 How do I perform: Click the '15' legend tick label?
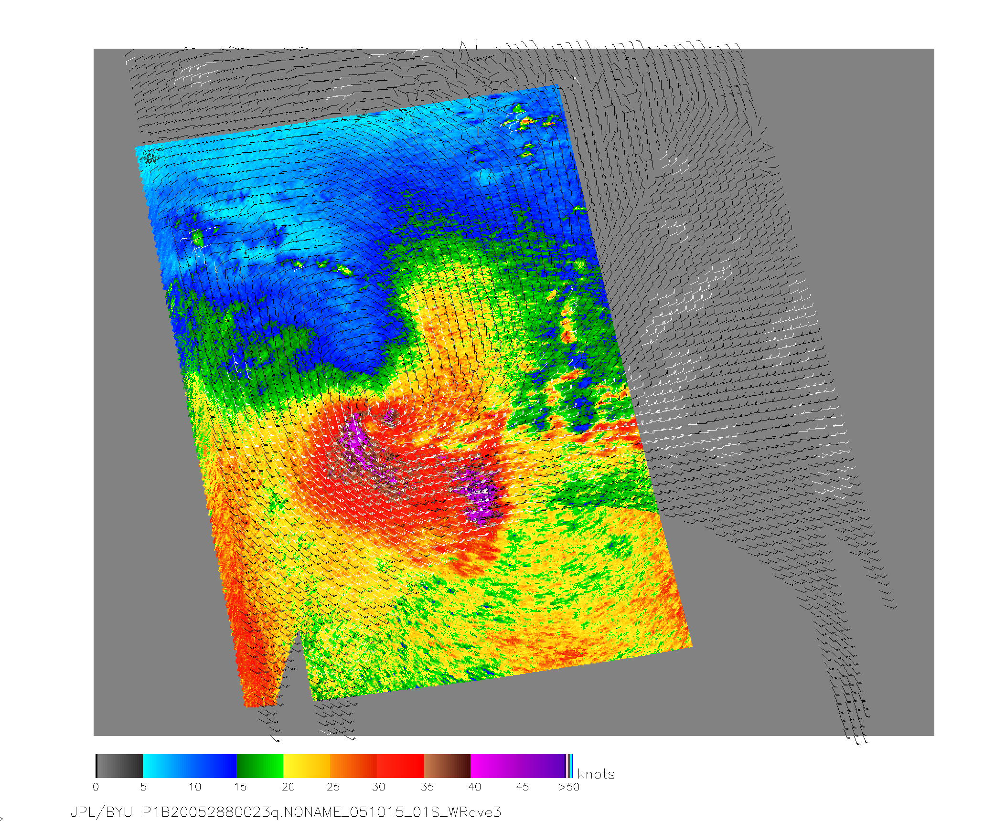pyautogui.click(x=240, y=787)
